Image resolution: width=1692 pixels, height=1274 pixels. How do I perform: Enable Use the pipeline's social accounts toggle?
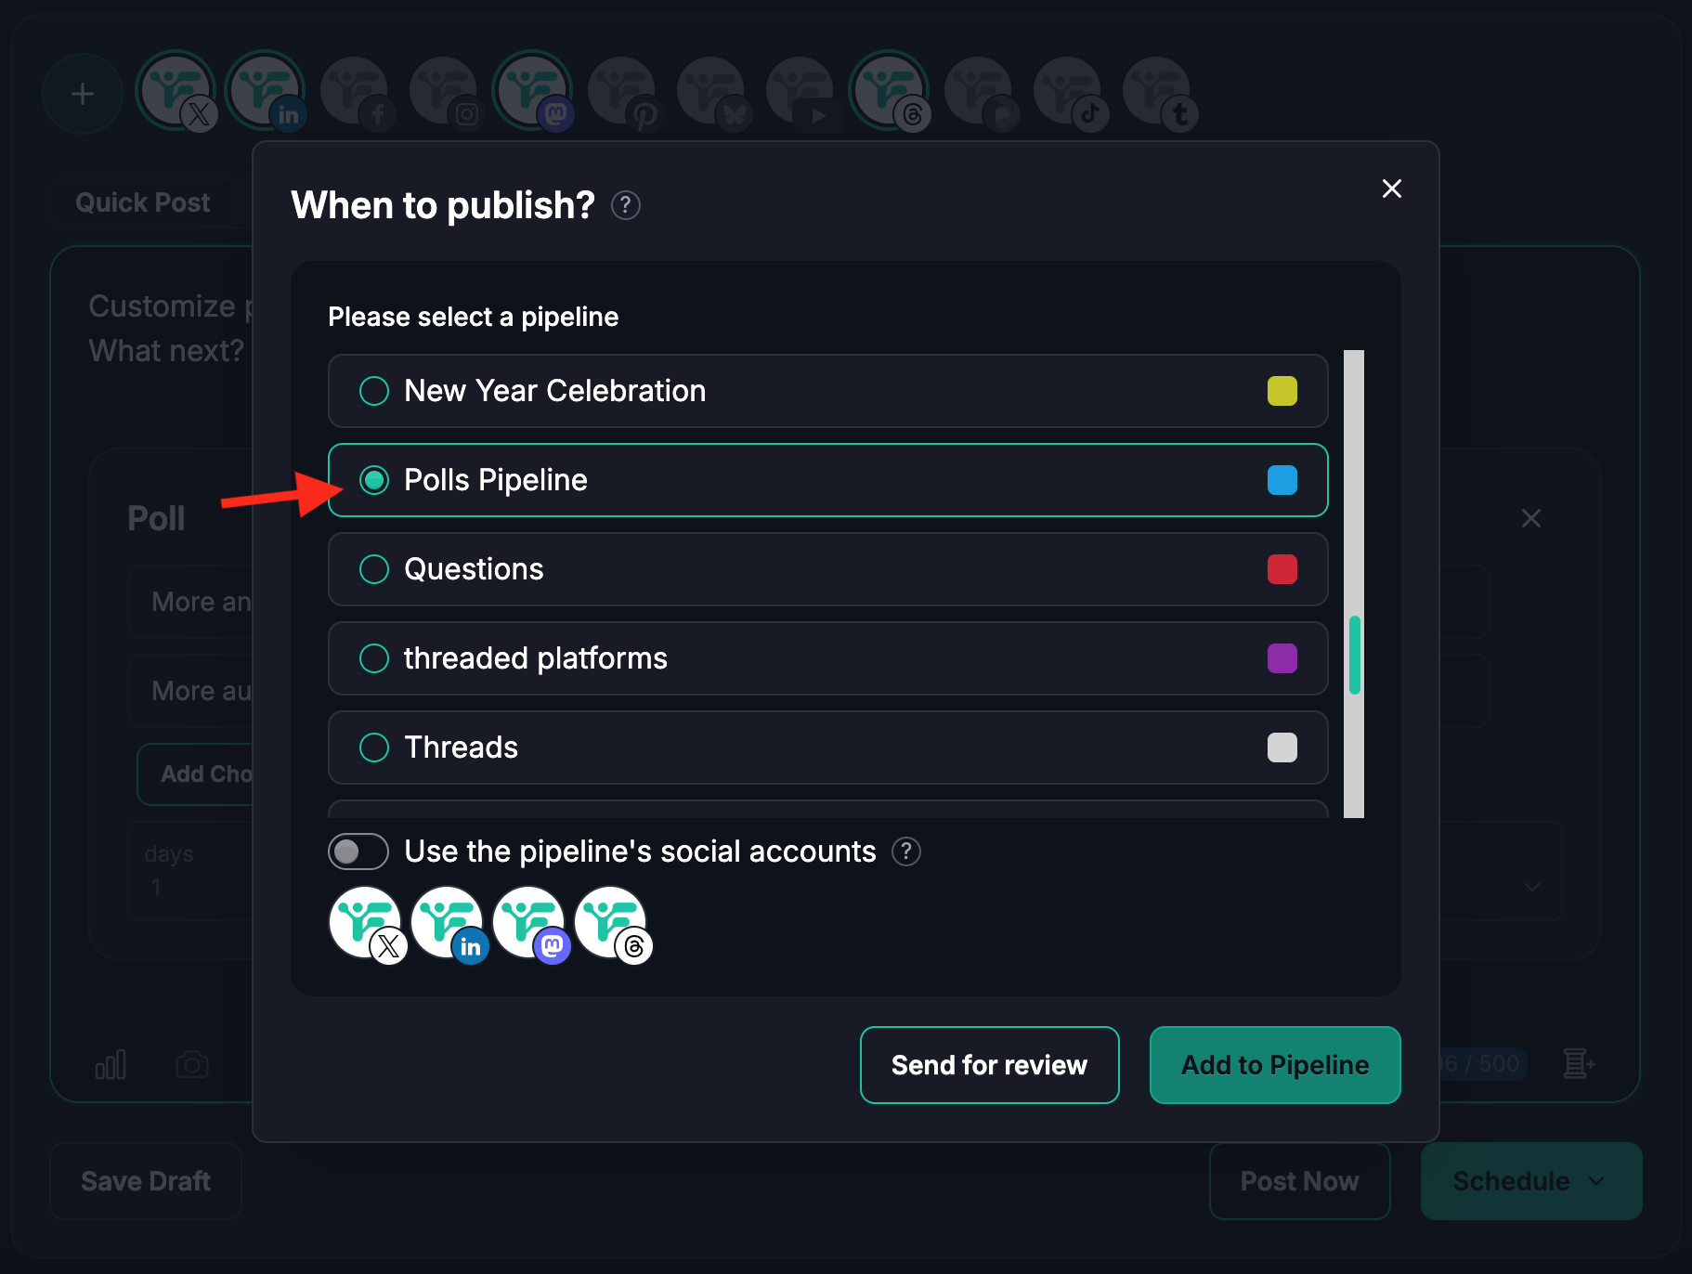(x=358, y=851)
